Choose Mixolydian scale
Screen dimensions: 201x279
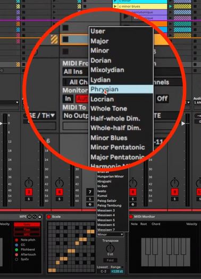click(121, 70)
